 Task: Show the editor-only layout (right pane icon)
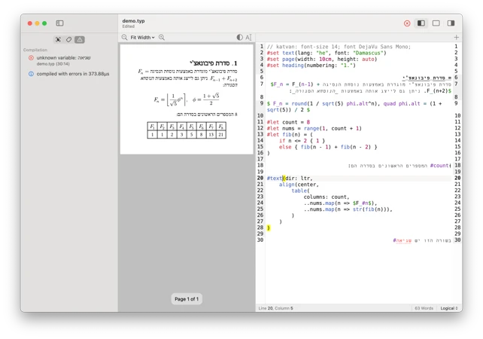451,23
